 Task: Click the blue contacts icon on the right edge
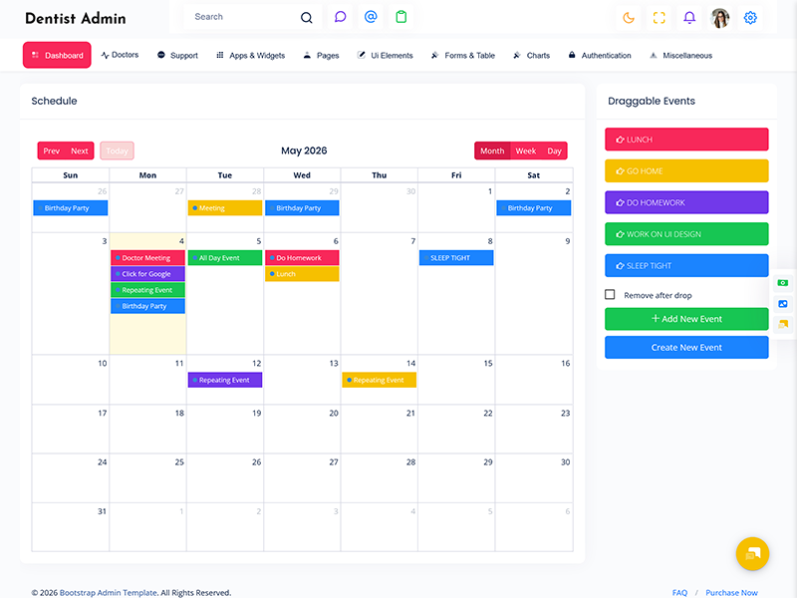coord(783,304)
